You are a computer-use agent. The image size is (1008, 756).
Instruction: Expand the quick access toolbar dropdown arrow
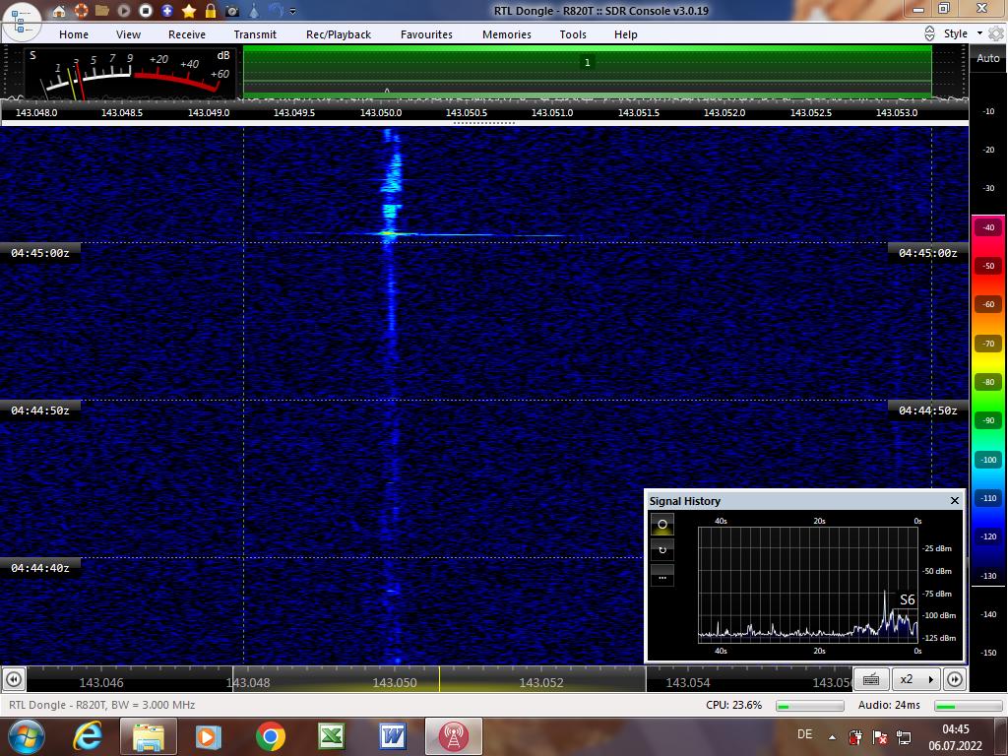[x=293, y=12]
